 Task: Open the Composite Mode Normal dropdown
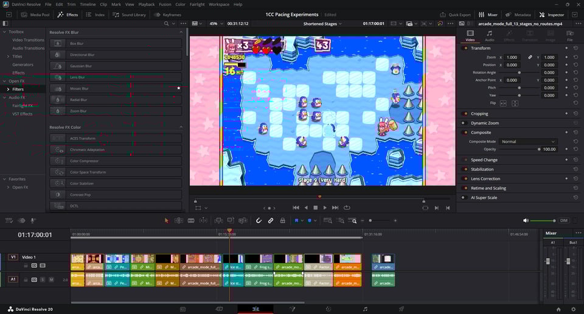[528, 142]
